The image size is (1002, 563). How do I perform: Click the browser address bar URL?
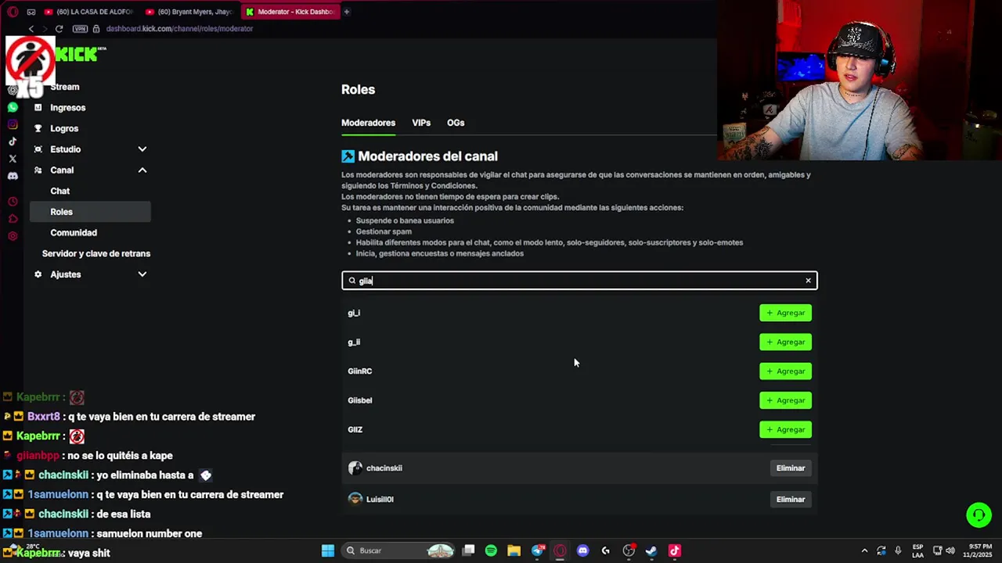click(179, 29)
